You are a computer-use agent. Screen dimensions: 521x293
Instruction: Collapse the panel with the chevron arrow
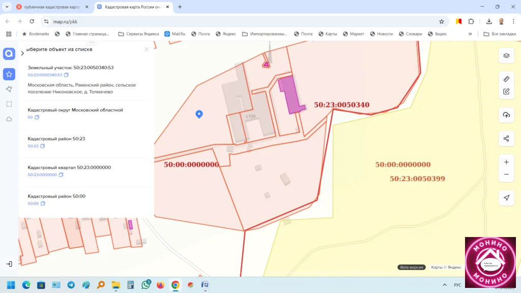click(22, 53)
